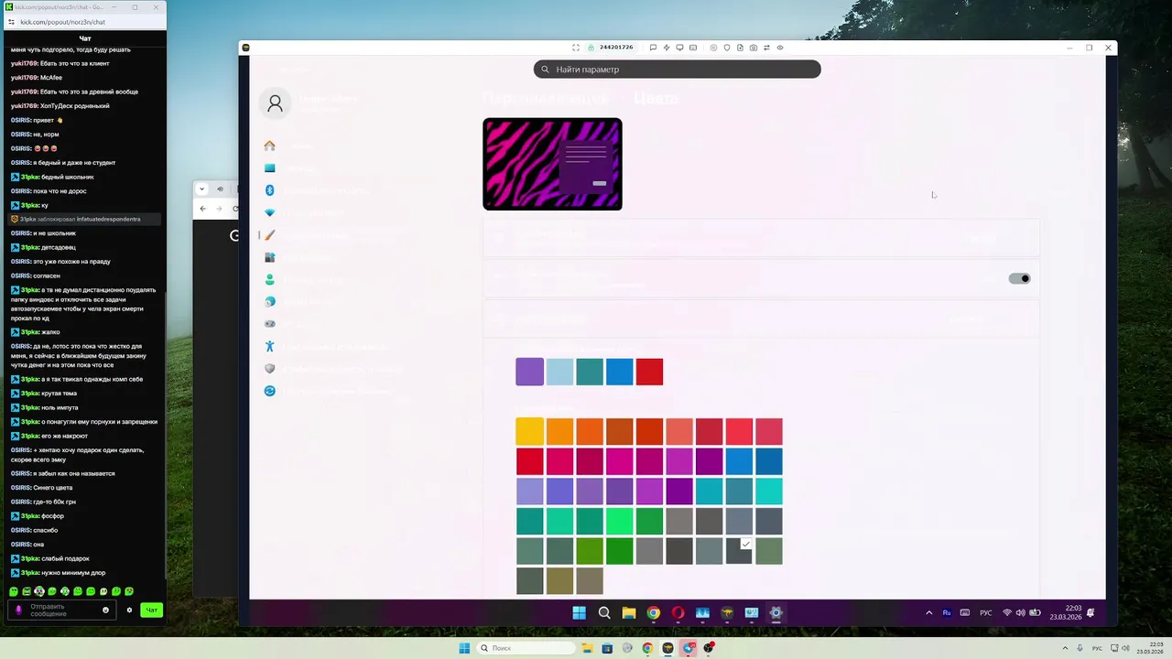The image size is (1172, 659).
Task: Send message with green Чат button
Action: [152, 610]
